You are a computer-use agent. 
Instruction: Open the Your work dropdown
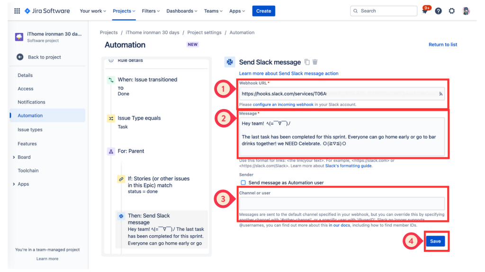(93, 11)
